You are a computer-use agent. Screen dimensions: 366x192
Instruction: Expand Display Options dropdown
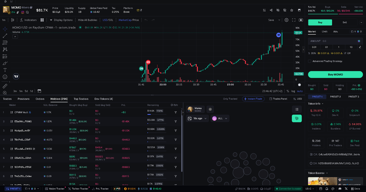(61, 20)
